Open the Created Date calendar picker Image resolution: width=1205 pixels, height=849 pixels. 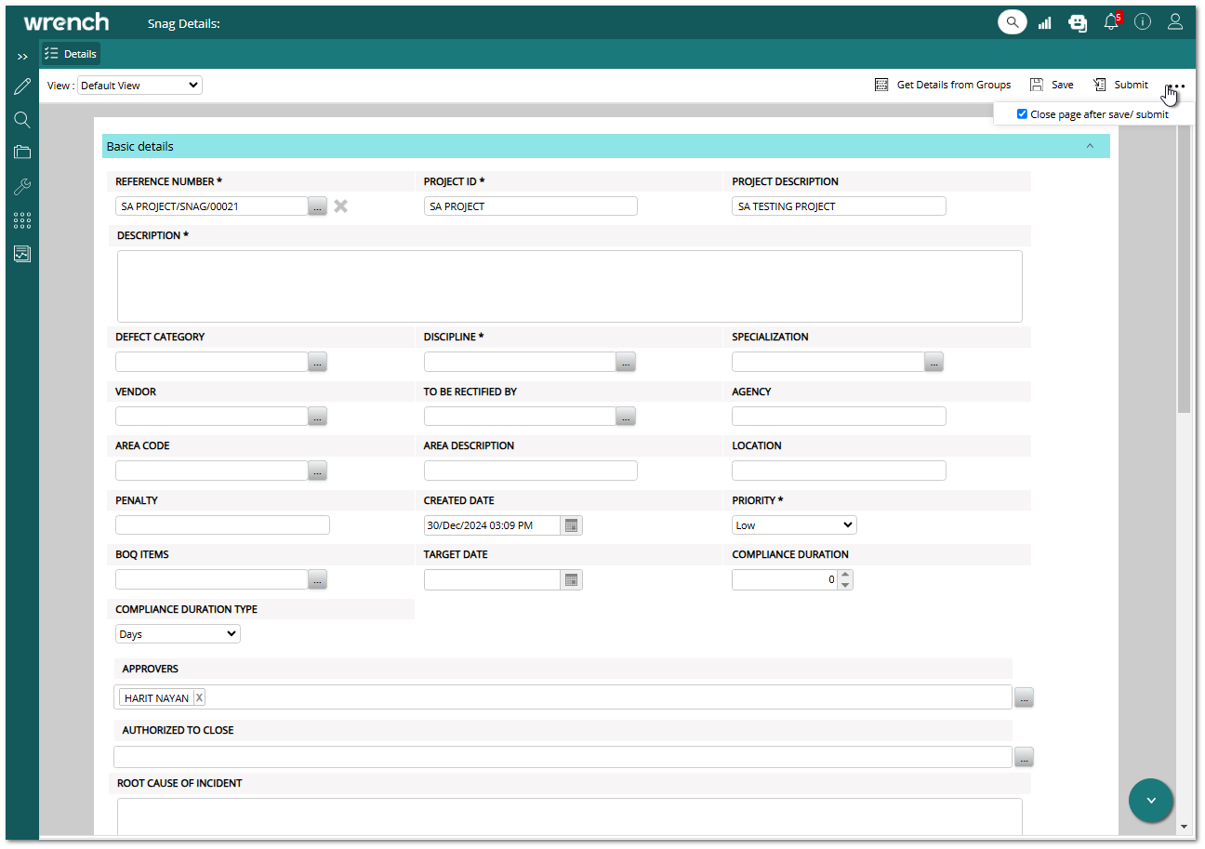pos(572,525)
